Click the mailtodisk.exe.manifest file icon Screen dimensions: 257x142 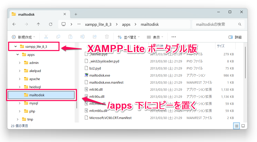(x=86, y=82)
